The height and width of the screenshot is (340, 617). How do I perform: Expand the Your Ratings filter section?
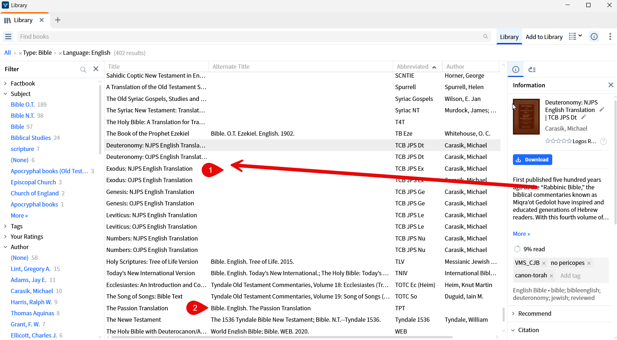pos(5,237)
